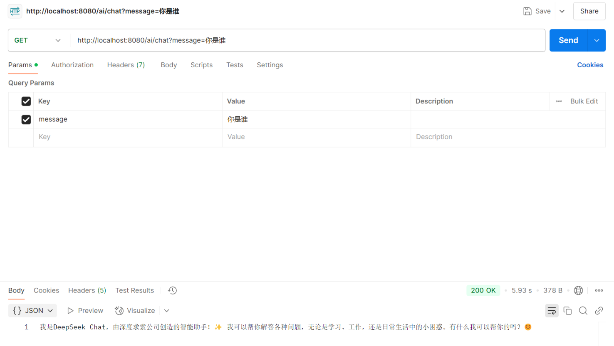Open the response Cookies tab
The width and height of the screenshot is (614, 346).
[46, 291]
